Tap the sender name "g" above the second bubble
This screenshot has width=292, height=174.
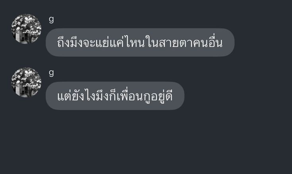[51, 73]
